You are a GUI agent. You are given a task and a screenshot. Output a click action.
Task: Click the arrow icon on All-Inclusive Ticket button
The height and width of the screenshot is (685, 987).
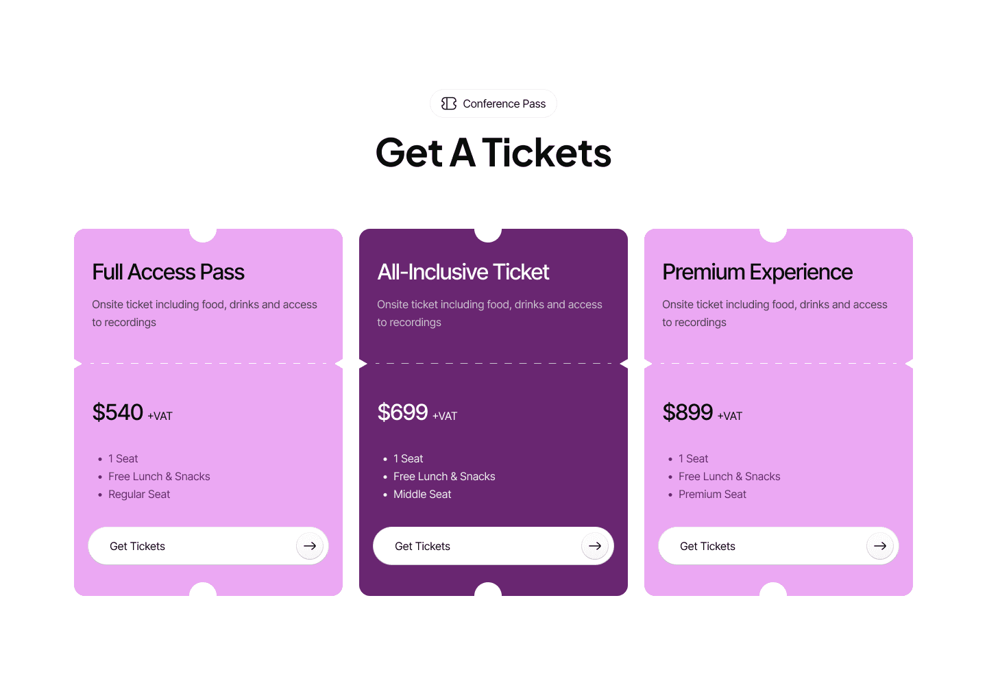595,546
